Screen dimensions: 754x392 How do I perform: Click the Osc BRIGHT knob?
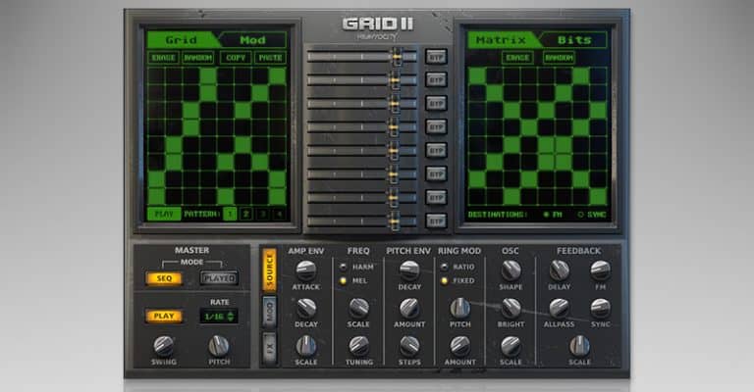[x=511, y=308]
